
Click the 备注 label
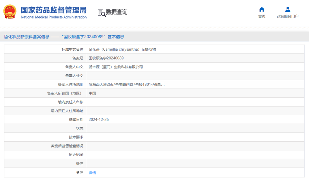coord(80,164)
